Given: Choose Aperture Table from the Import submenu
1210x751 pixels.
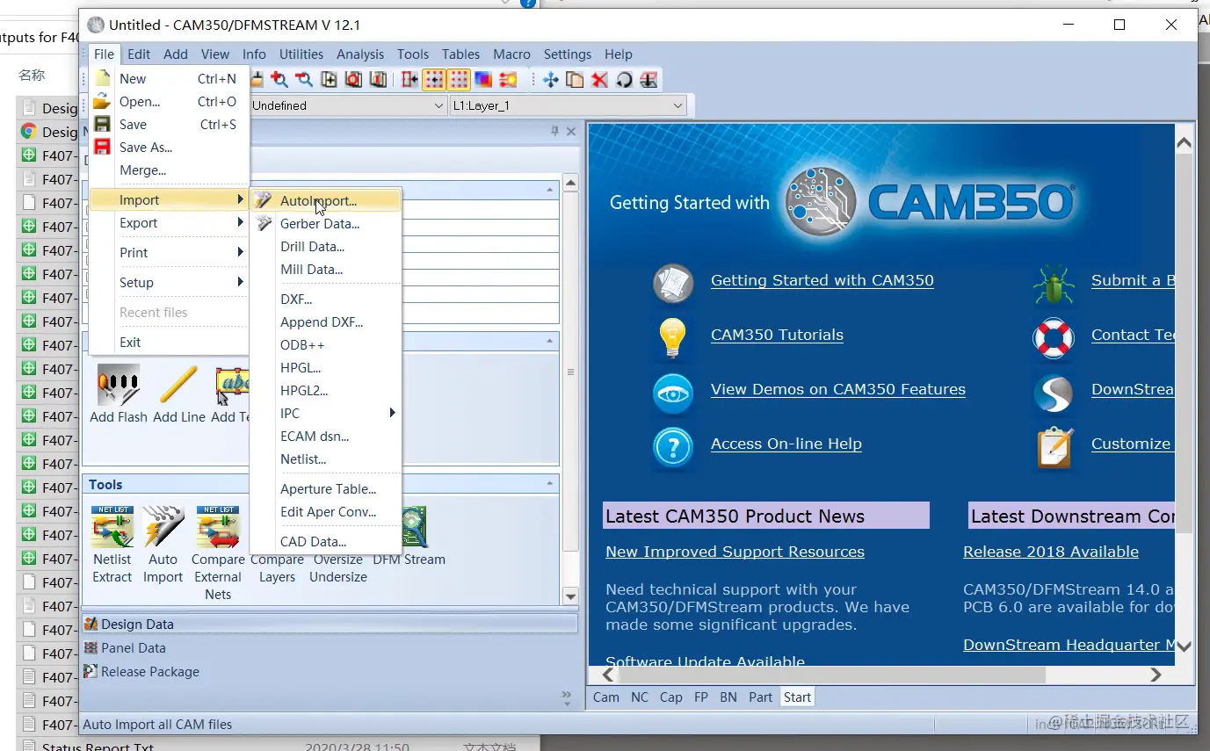Looking at the screenshot, I should click(326, 489).
